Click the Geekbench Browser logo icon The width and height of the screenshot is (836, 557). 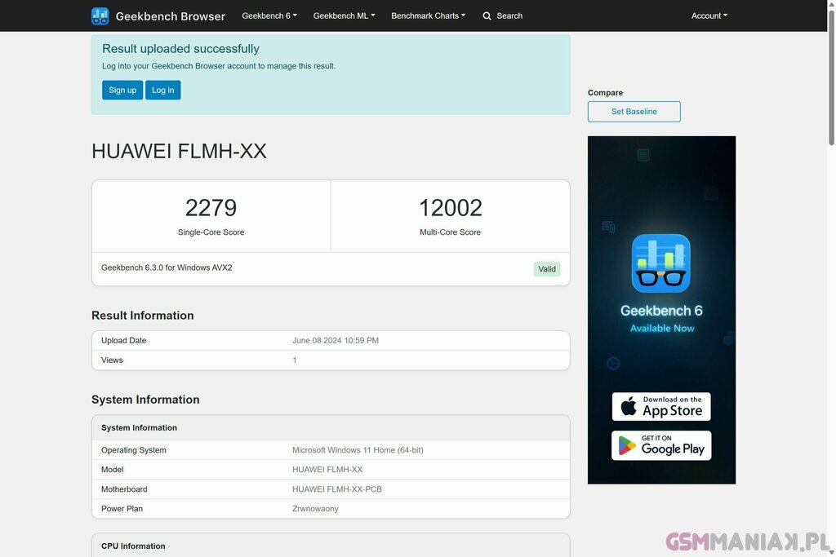point(100,16)
